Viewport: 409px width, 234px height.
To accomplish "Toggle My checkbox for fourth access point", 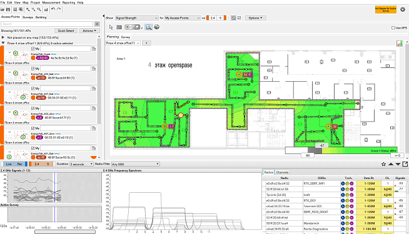I will [33, 109].
